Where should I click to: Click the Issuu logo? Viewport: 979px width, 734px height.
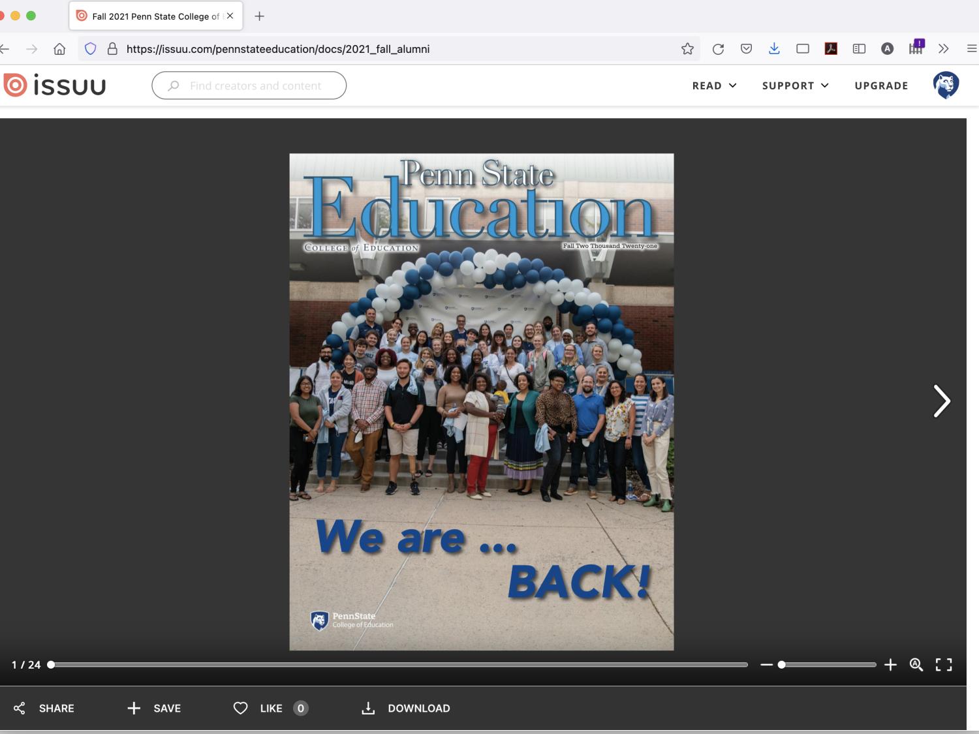[55, 85]
